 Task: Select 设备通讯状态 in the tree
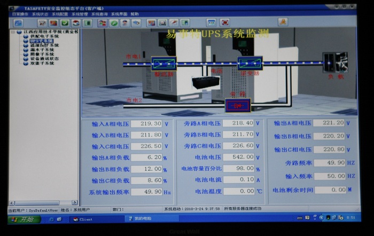click(44, 59)
